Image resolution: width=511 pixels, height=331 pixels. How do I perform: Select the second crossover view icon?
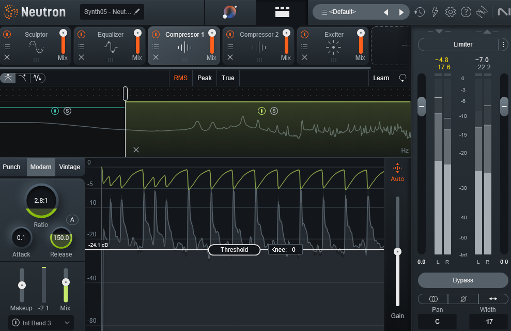point(23,78)
